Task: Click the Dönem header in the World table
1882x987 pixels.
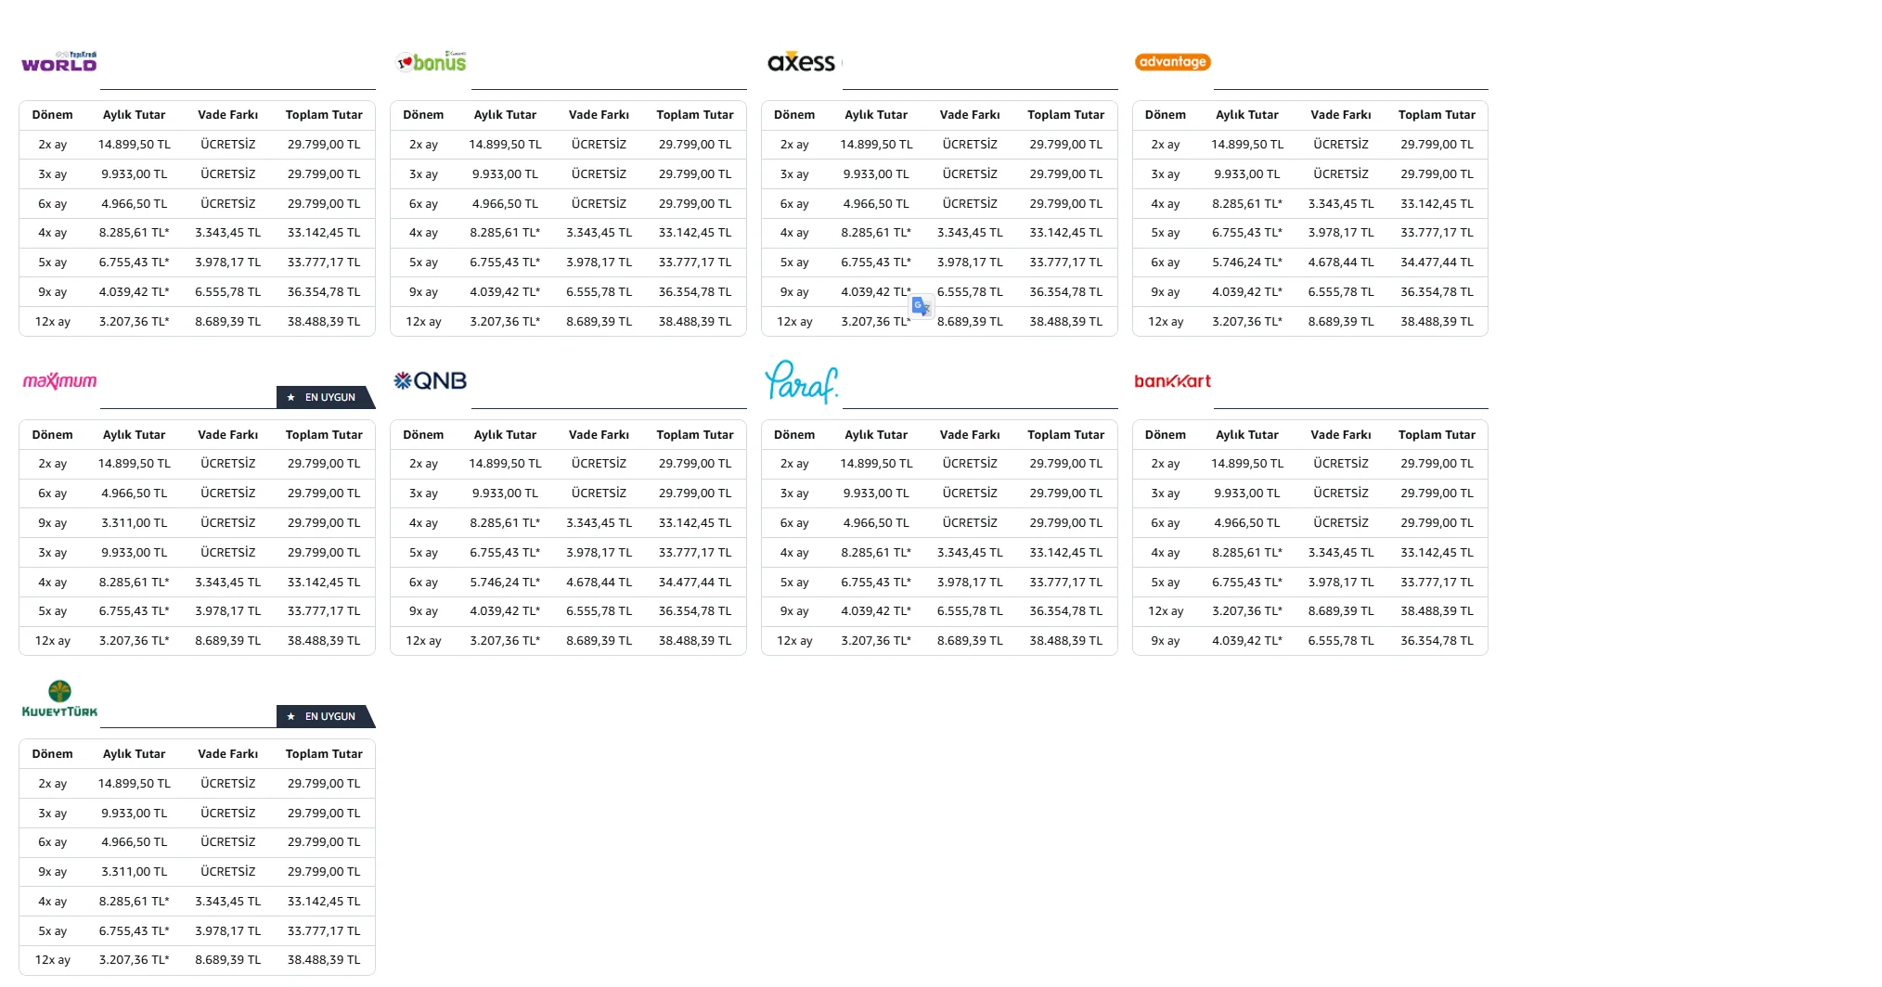Action: pos(53,115)
